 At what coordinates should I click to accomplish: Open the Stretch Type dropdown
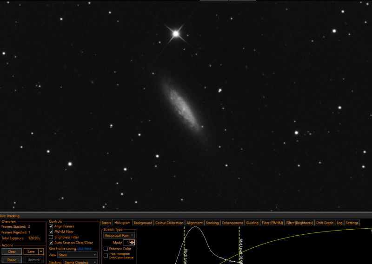point(119,235)
